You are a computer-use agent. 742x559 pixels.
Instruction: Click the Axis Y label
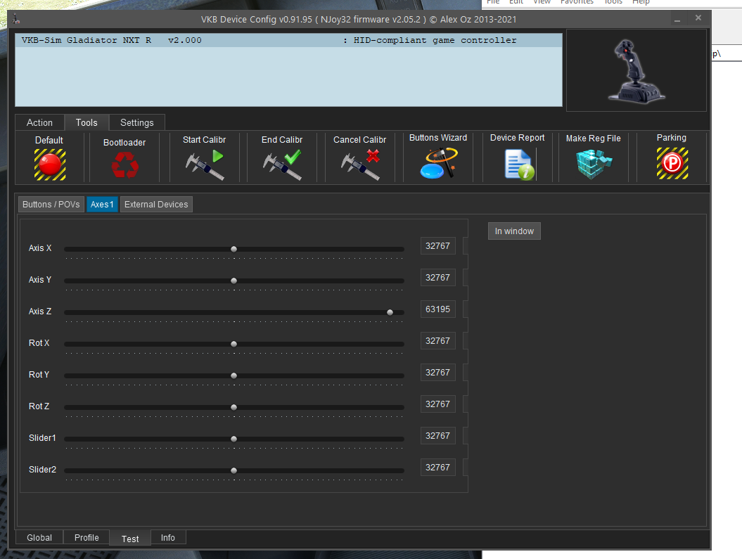click(40, 280)
